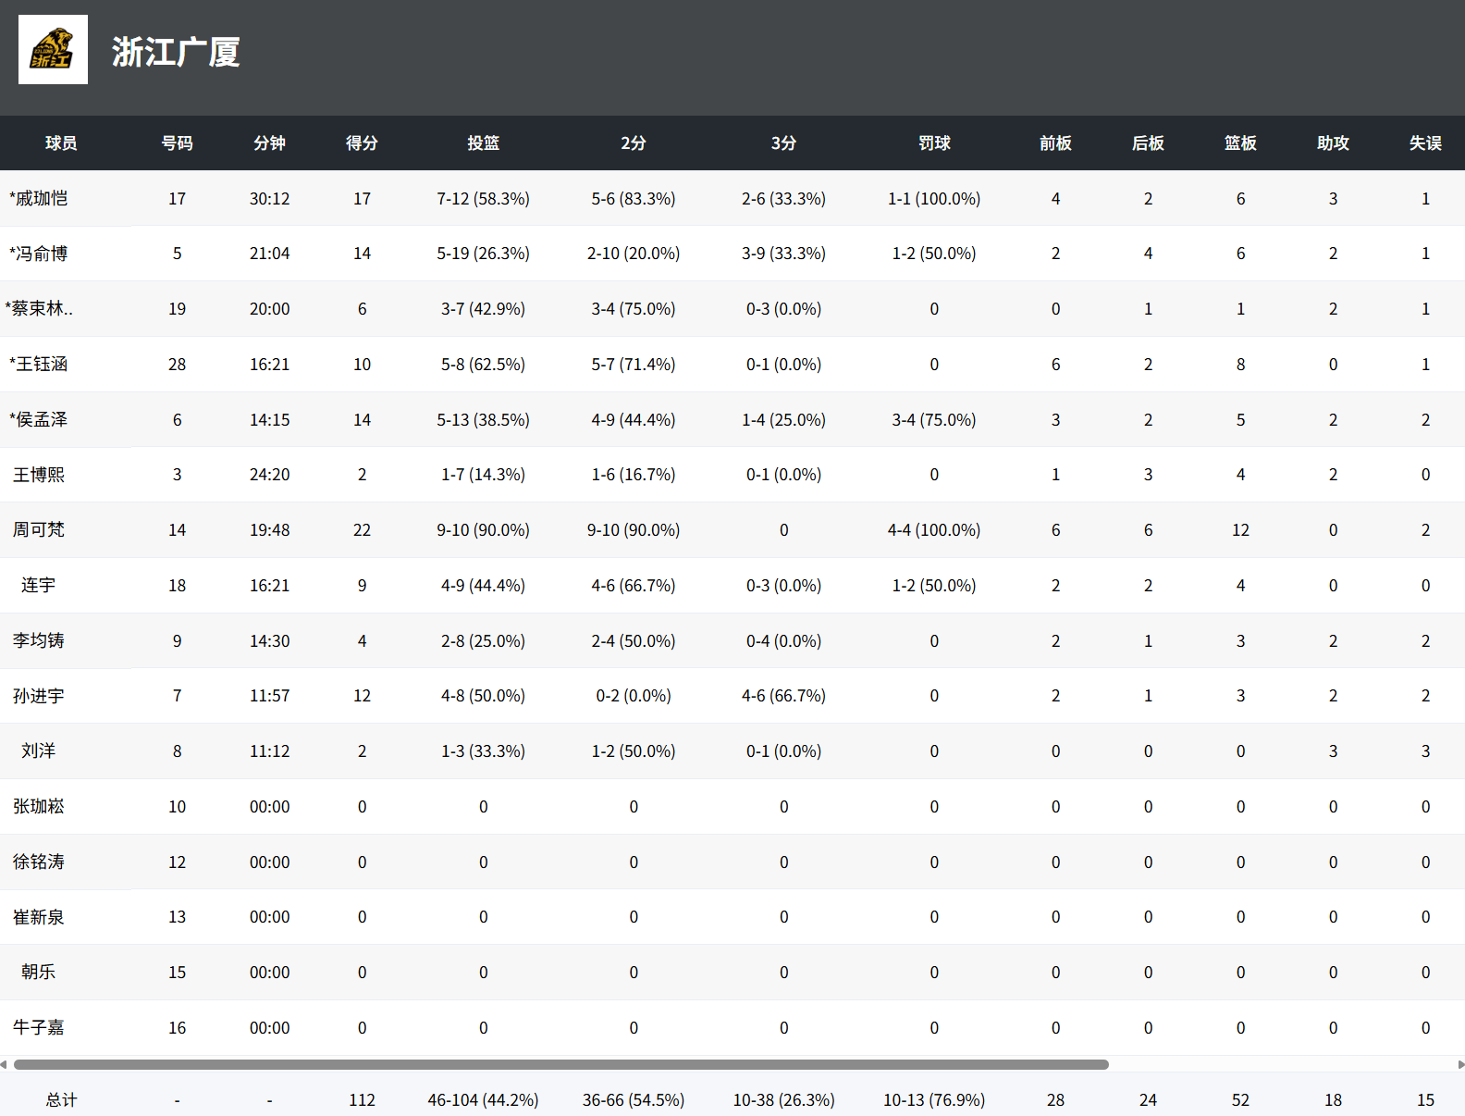Click the right scrollbar arrow
The width and height of the screenshot is (1465, 1116).
coord(1460,1064)
